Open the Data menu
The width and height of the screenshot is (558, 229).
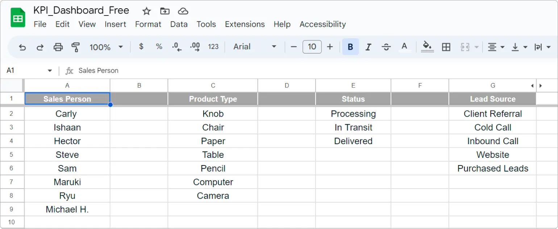tap(179, 24)
